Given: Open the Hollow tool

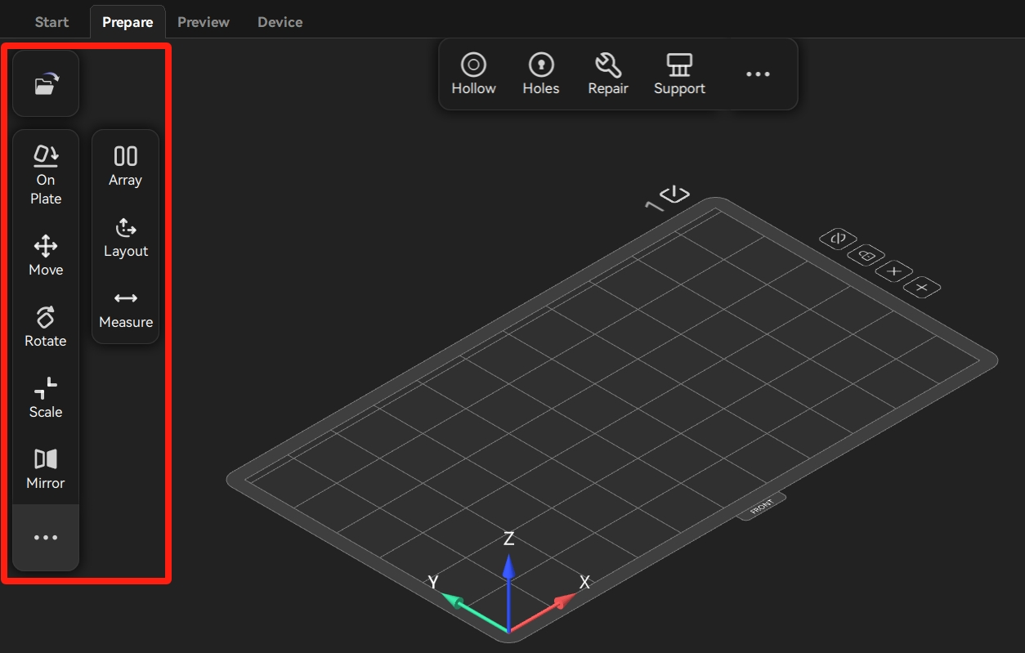Looking at the screenshot, I should [x=473, y=74].
